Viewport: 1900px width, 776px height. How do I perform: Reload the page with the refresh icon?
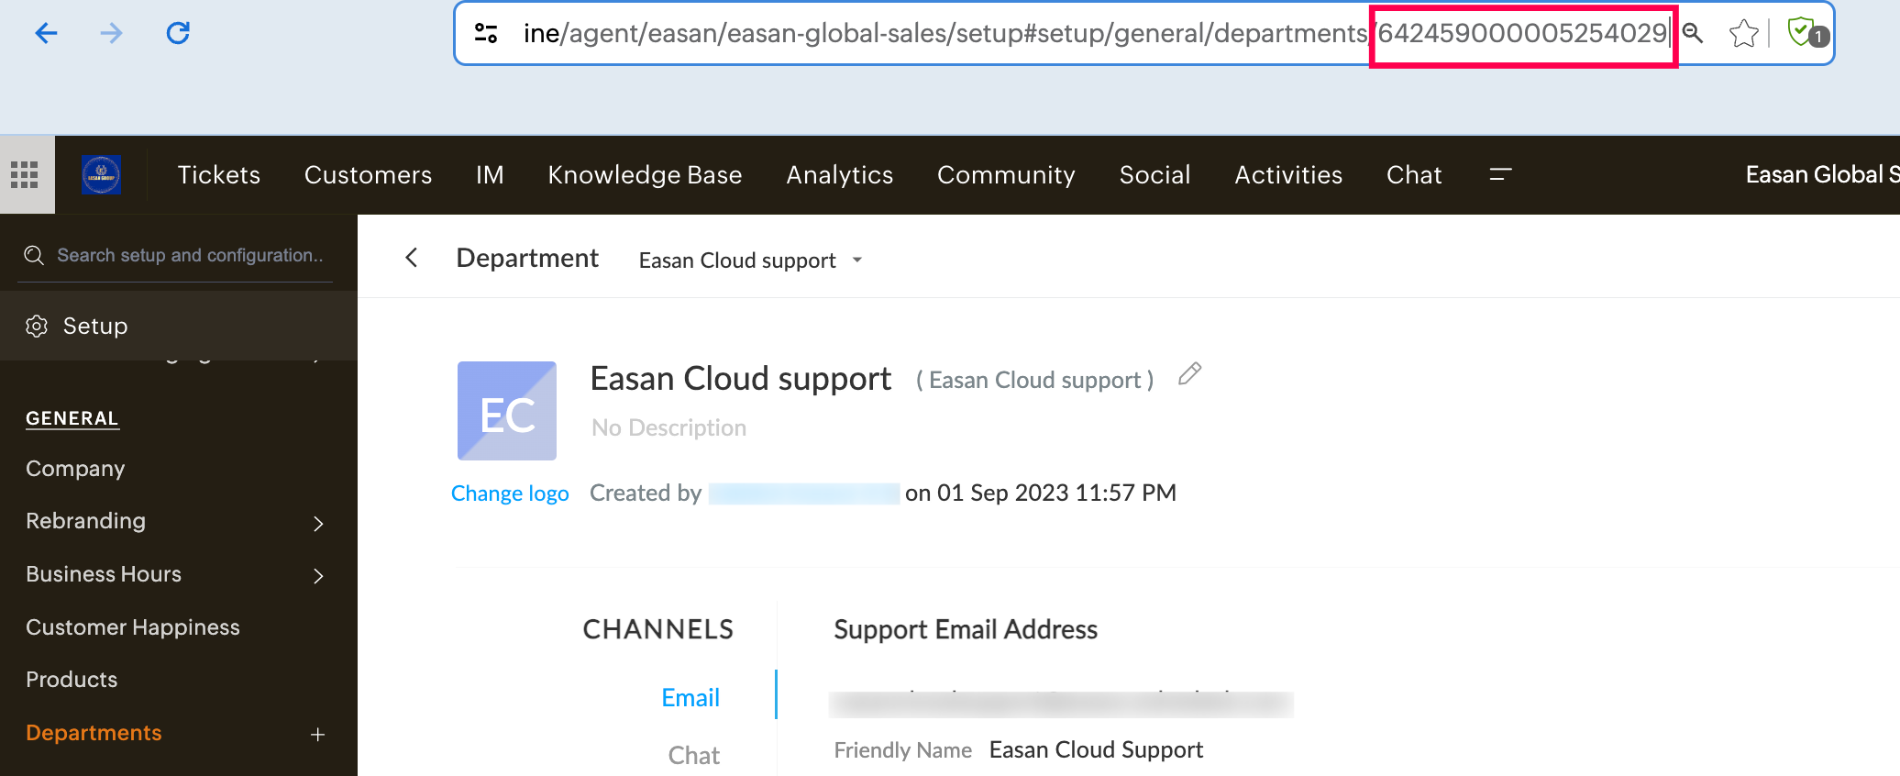(178, 34)
